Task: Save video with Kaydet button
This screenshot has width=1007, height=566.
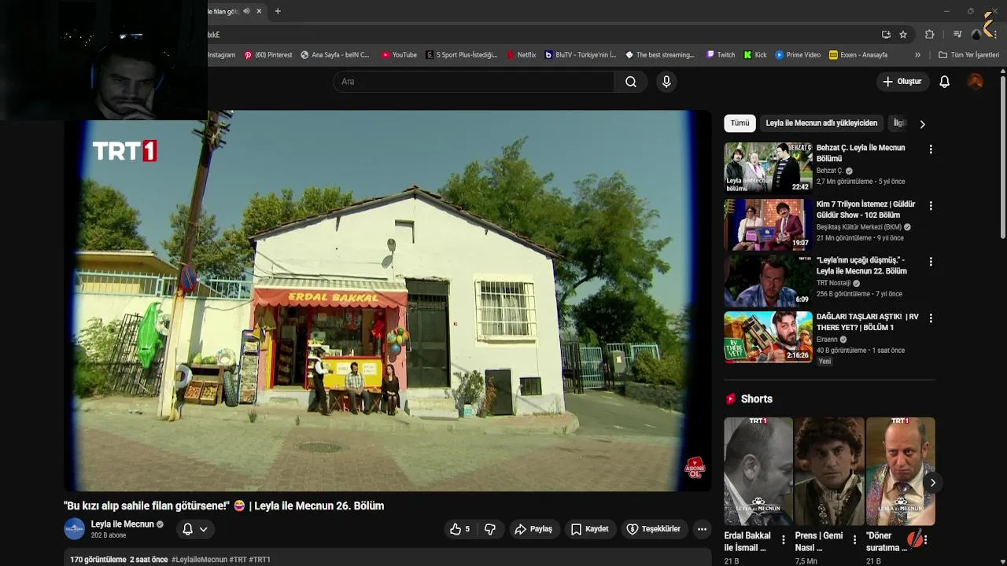Action: (x=590, y=529)
